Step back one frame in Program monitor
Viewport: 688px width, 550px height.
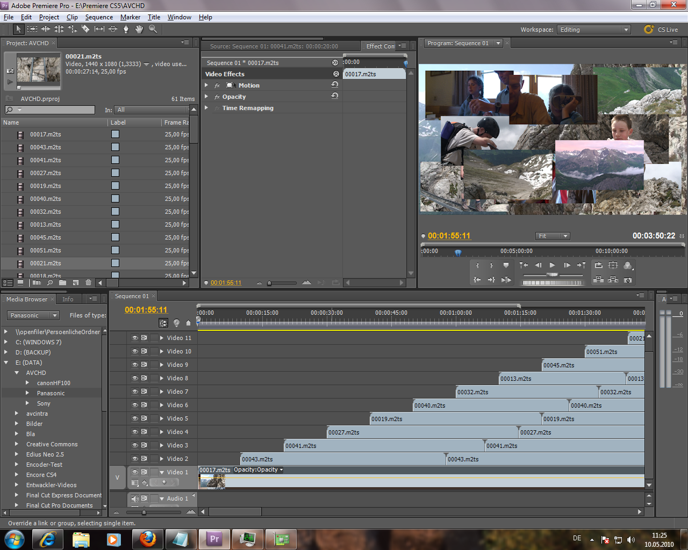tap(538, 265)
